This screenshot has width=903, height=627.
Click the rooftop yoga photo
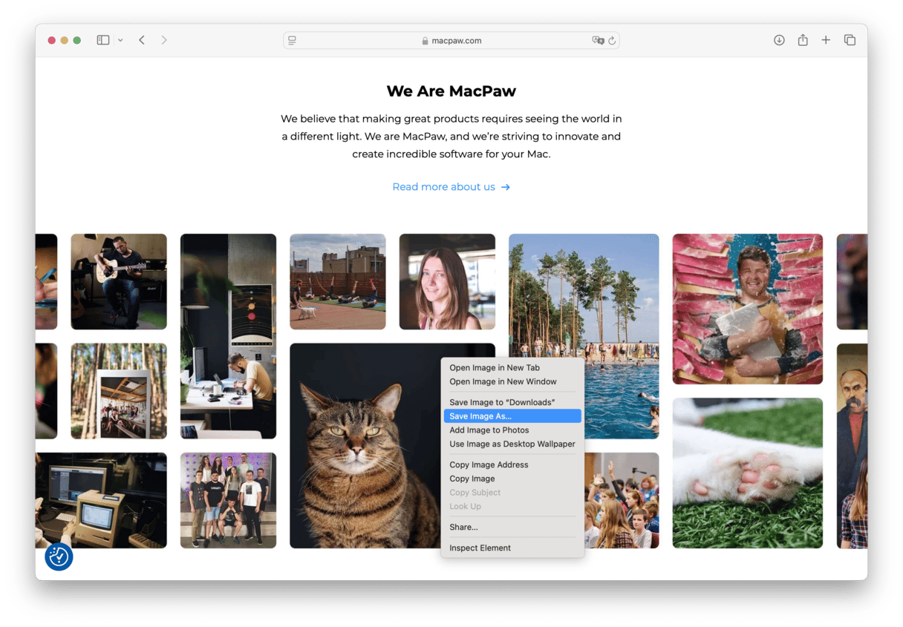[x=338, y=282]
